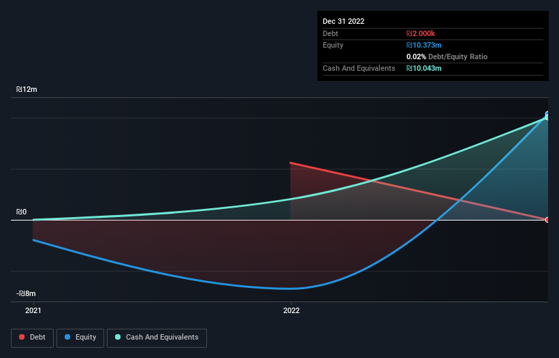Click the red Debt data point marker

click(547, 220)
